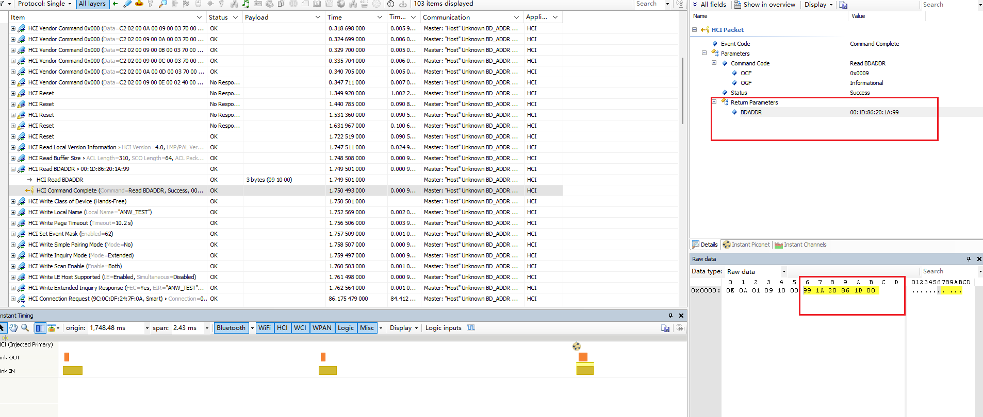The image size is (983, 417).
Task: Select the arrow pointer tool in Instant Timing
Action: point(3,328)
